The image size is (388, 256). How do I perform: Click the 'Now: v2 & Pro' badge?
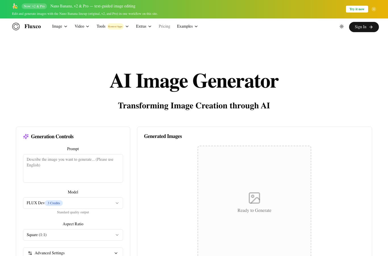coord(34,6)
